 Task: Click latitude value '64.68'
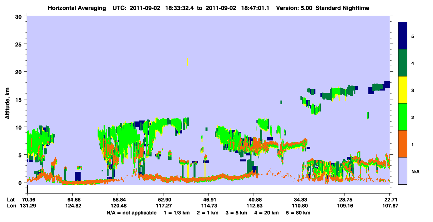tap(74, 199)
